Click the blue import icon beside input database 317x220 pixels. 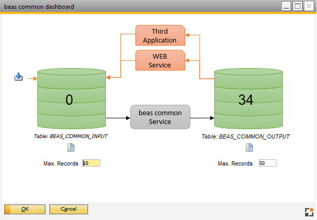click(19, 77)
